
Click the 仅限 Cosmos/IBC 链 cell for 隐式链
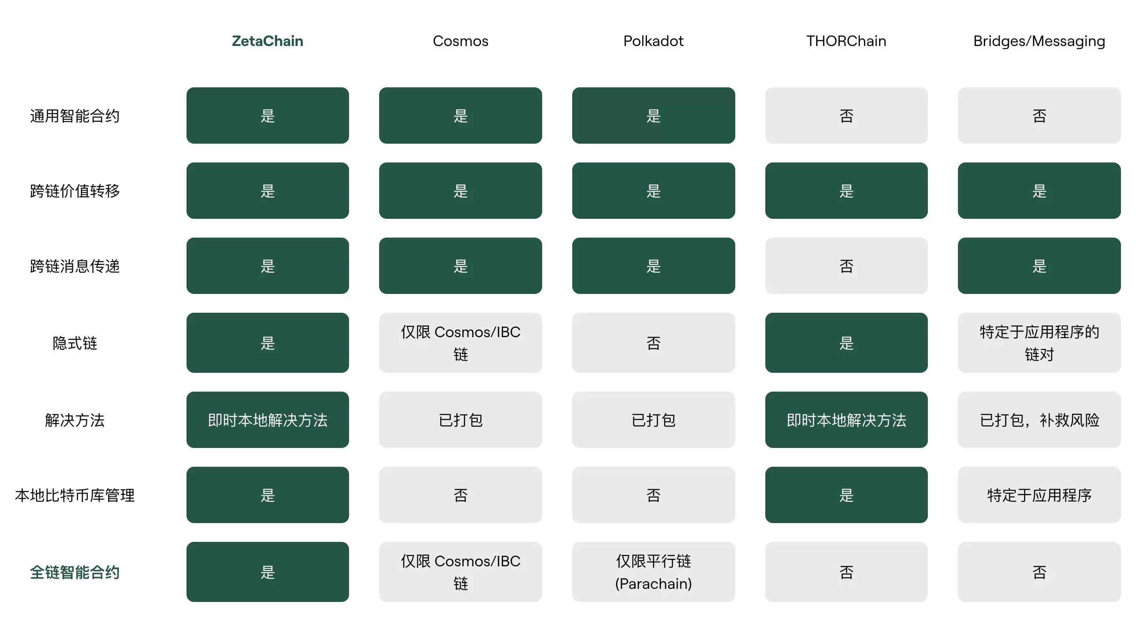460,343
